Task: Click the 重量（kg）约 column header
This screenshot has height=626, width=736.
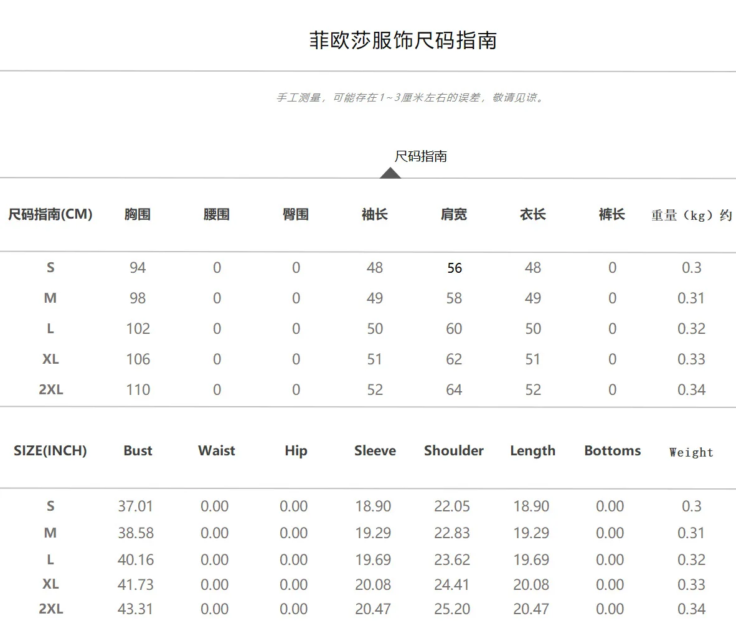Action: pos(691,216)
